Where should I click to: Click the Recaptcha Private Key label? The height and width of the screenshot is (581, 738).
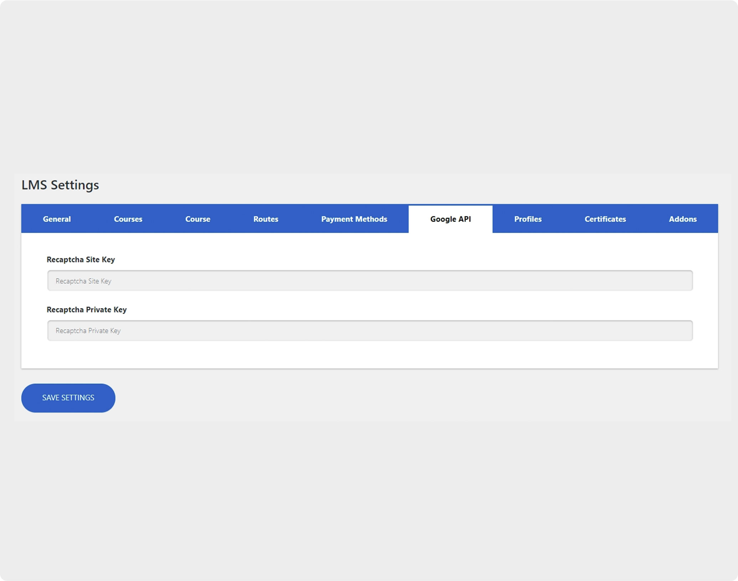click(x=87, y=310)
